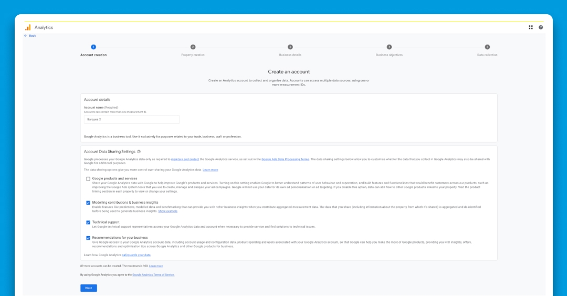Uncheck Modelling contributions & business insights
The width and height of the screenshot is (567, 296).
88,203
